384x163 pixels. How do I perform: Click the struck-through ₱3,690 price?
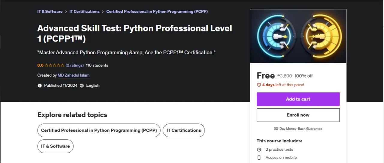[x=285, y=76]
